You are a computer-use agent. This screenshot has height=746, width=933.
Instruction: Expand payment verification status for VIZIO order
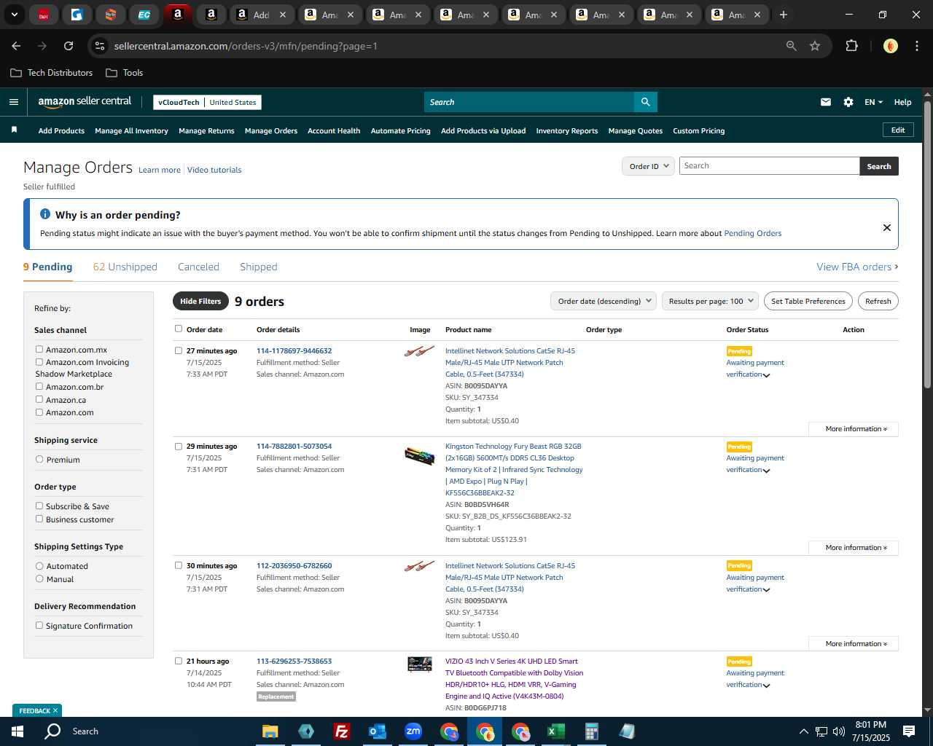(x=766, y=686)
